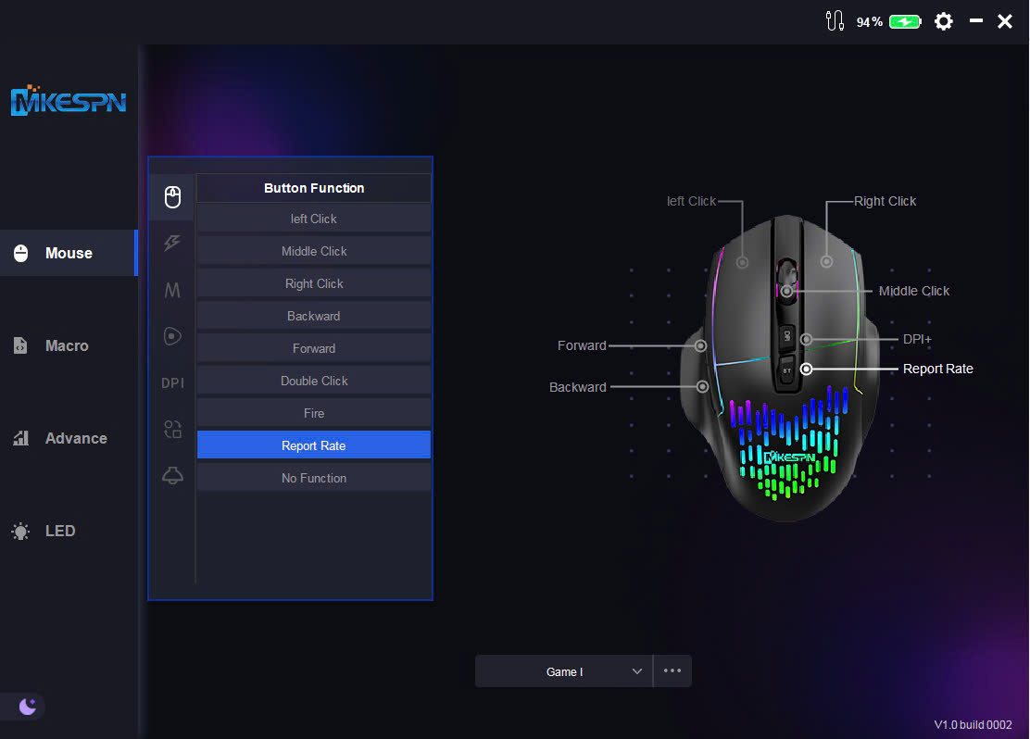Open the Advance tab

[69, 438]
